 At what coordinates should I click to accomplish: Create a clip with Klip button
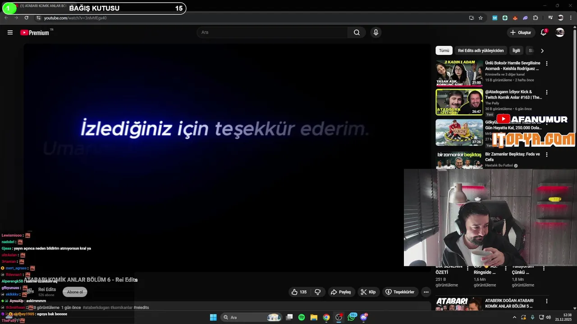(368, 292)
